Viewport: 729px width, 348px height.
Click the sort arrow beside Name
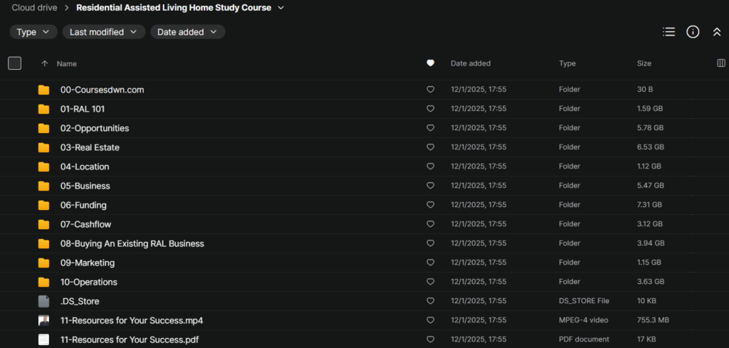(45, 63)
